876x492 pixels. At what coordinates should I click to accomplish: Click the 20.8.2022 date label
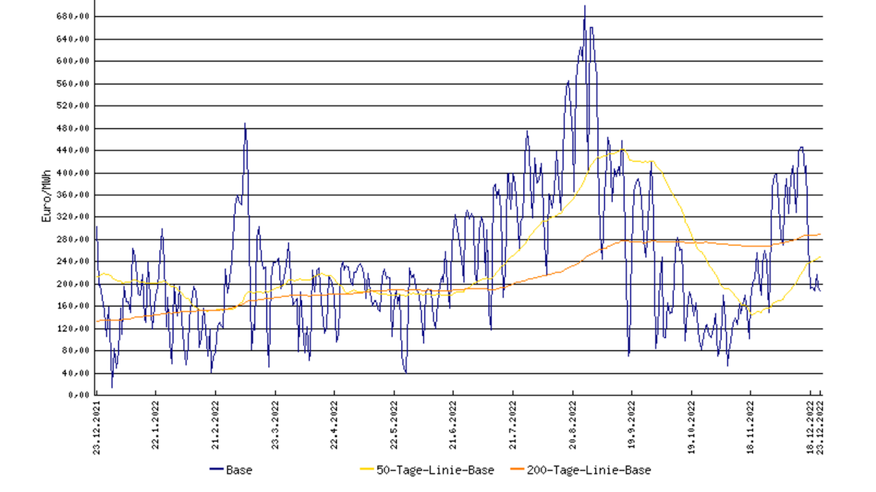[573, 425]
